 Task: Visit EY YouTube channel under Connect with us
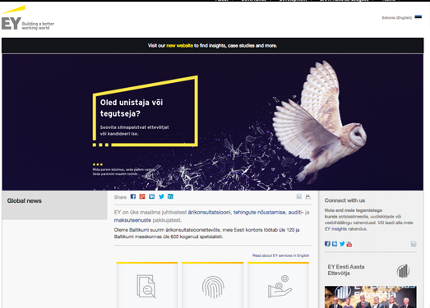coord(349,244)
